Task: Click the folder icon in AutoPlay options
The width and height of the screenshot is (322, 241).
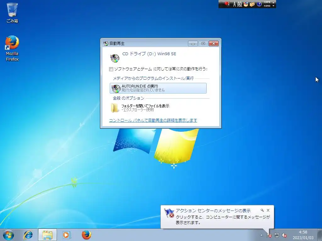Action: click(115, 108)
